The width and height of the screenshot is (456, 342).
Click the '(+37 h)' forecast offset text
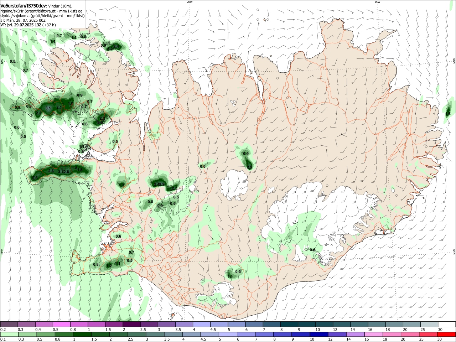coord(49,25)
